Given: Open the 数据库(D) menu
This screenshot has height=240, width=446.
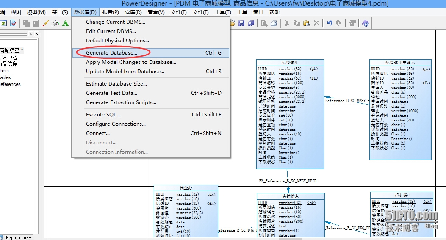Looking at the screenshot, I should (85, 12).
